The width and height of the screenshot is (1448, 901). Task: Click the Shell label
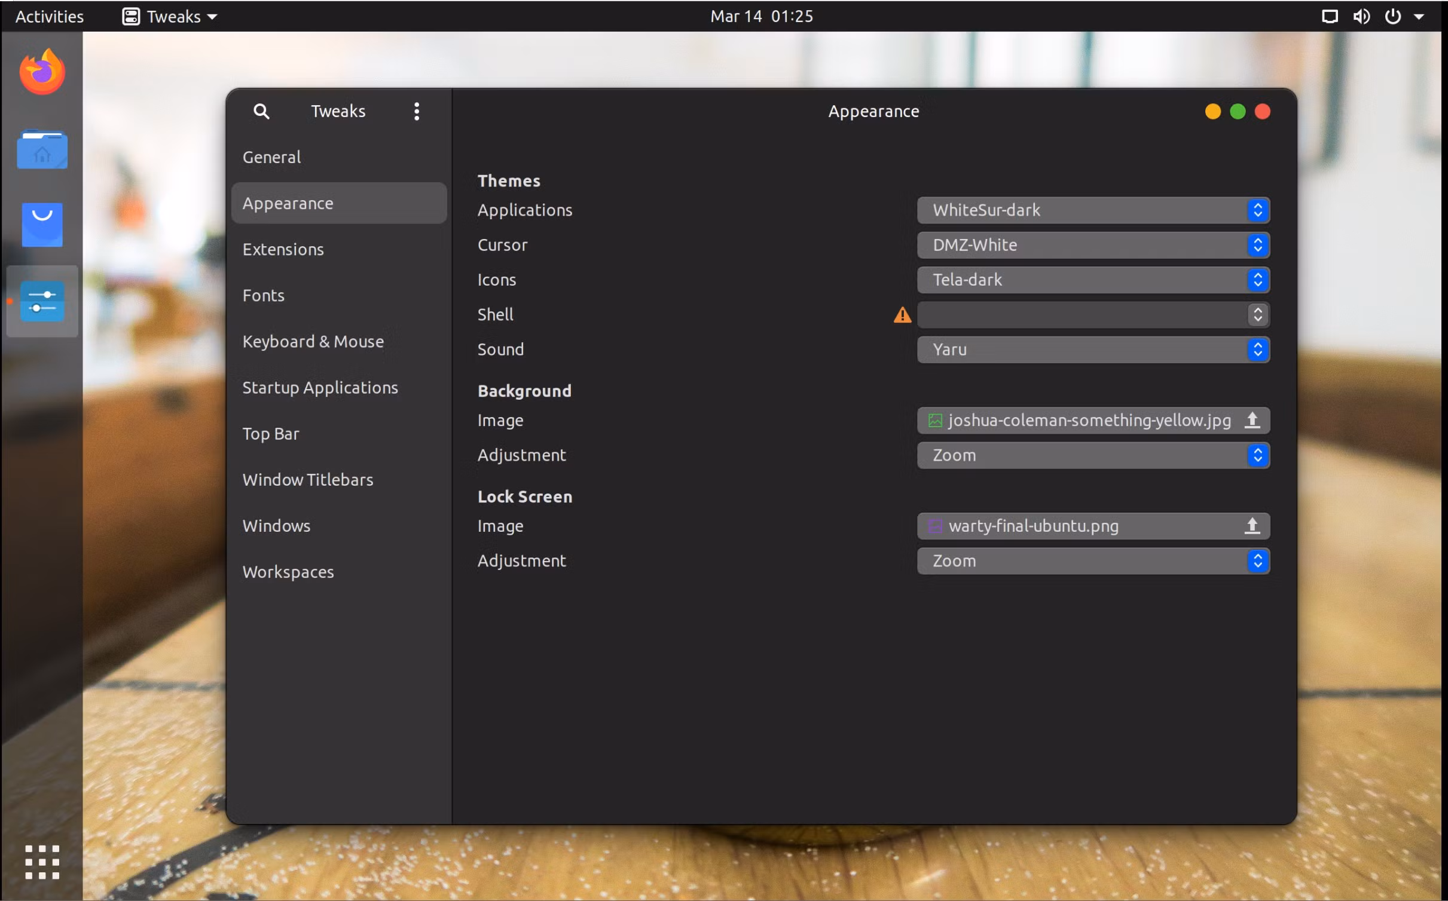[x=495, y=314]
